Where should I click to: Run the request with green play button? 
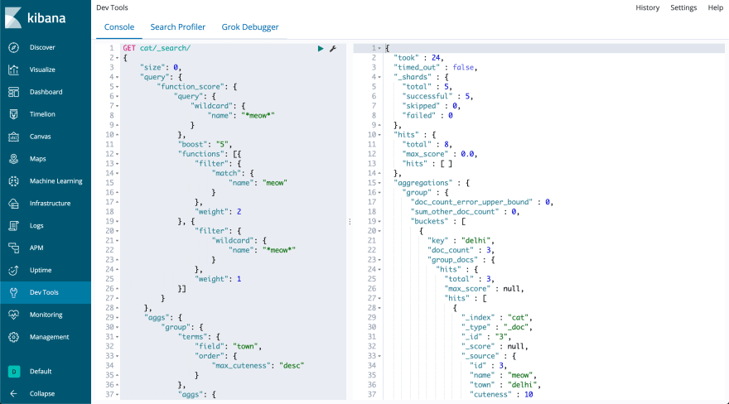[x=321, y=48]
